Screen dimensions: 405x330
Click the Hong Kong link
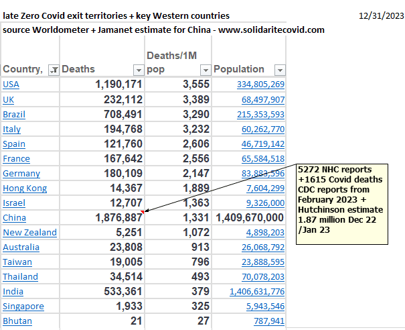click(25, 188)
